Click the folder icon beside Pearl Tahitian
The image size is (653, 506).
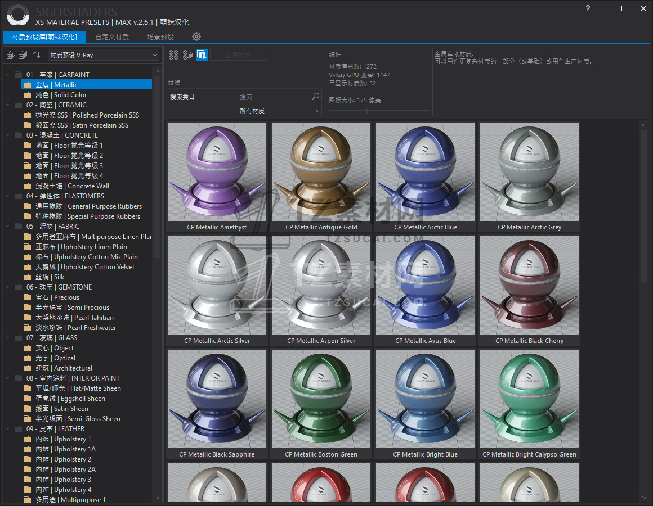coord(28,318)
